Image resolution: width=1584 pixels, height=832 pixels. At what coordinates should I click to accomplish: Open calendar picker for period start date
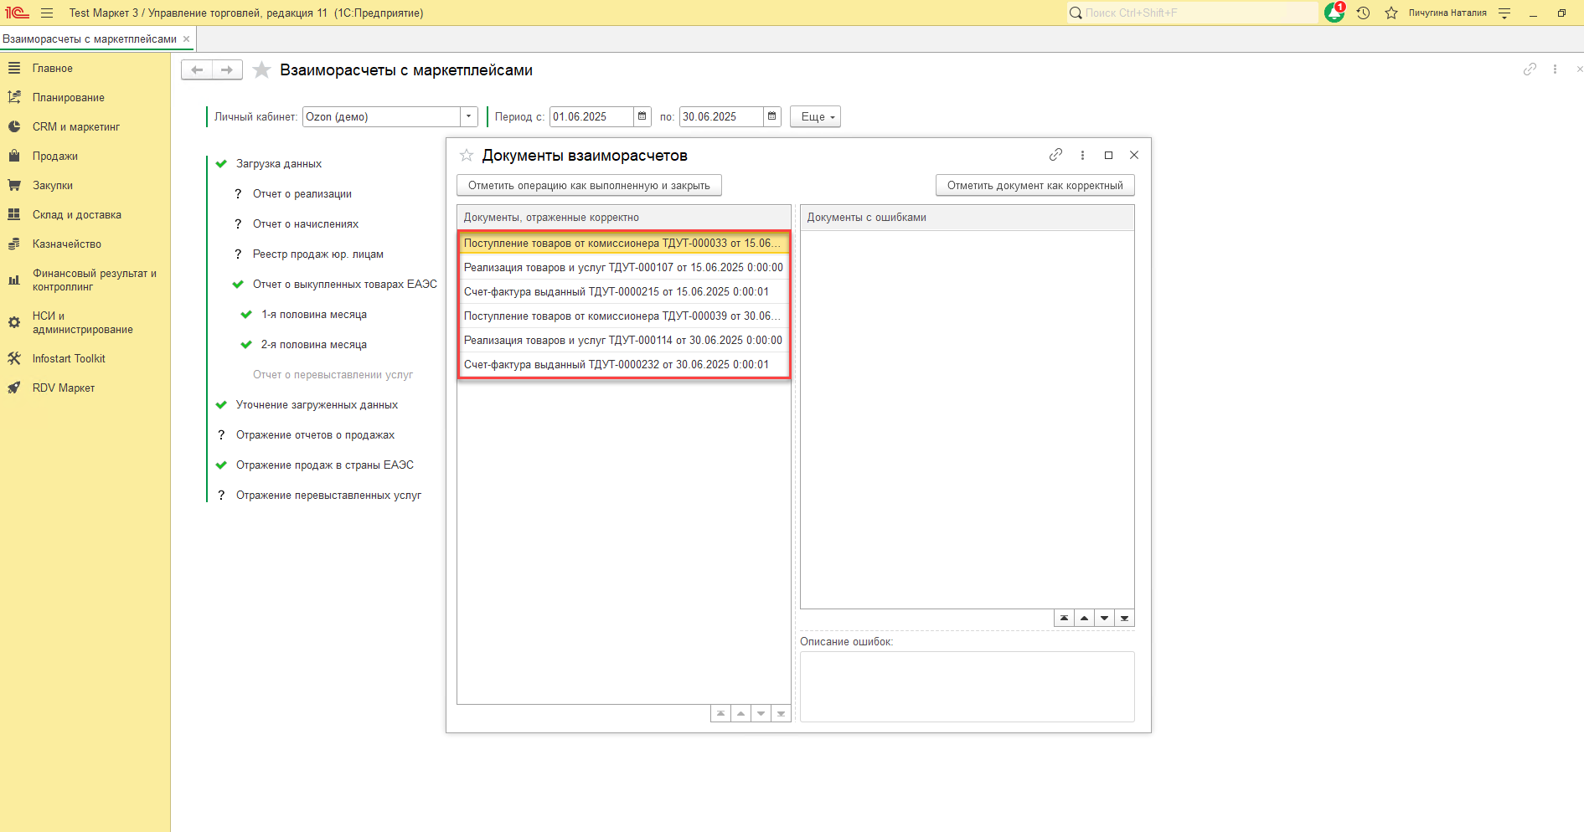(642, 116)
